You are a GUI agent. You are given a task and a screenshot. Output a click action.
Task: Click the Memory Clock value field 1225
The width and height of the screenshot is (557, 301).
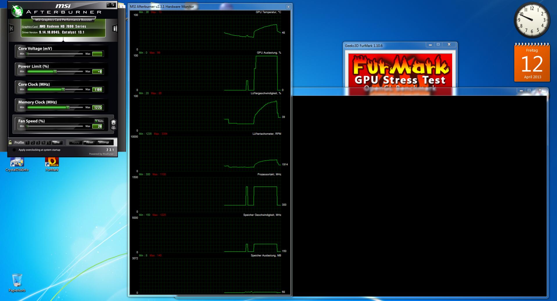97,108
